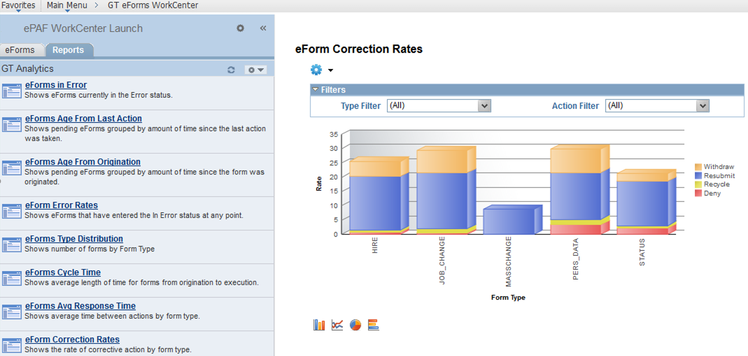Open eForms Age From Origination link

[x=83, y=162]
